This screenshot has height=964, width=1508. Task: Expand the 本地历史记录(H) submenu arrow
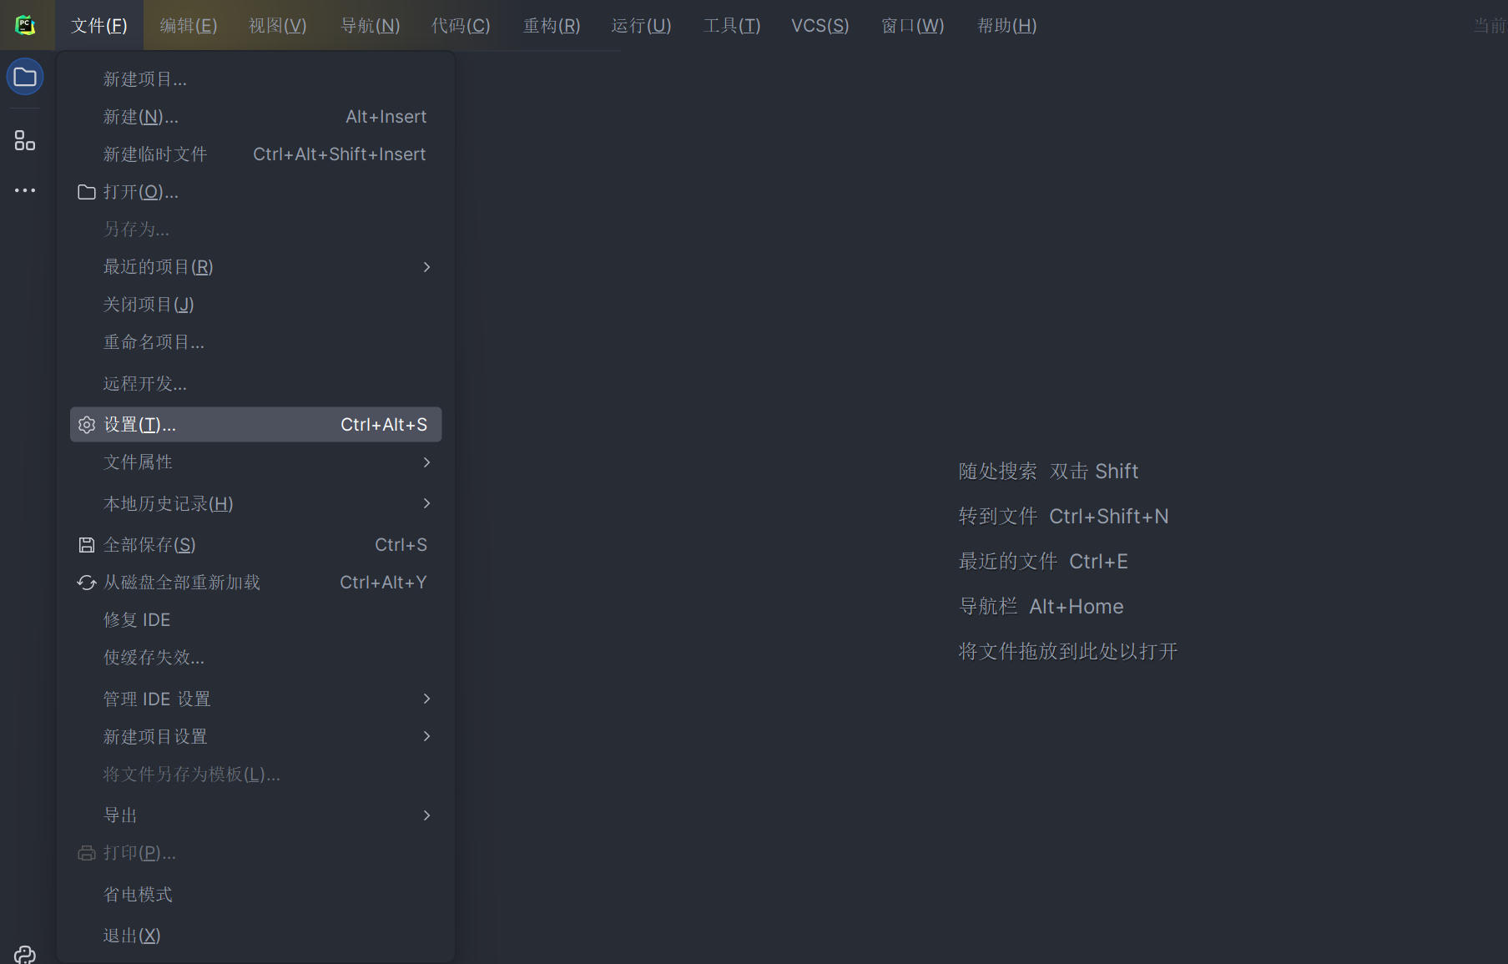coord(426,503)
